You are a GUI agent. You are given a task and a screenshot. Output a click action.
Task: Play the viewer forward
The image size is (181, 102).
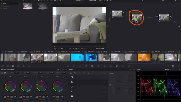click(x=79, y=49)
